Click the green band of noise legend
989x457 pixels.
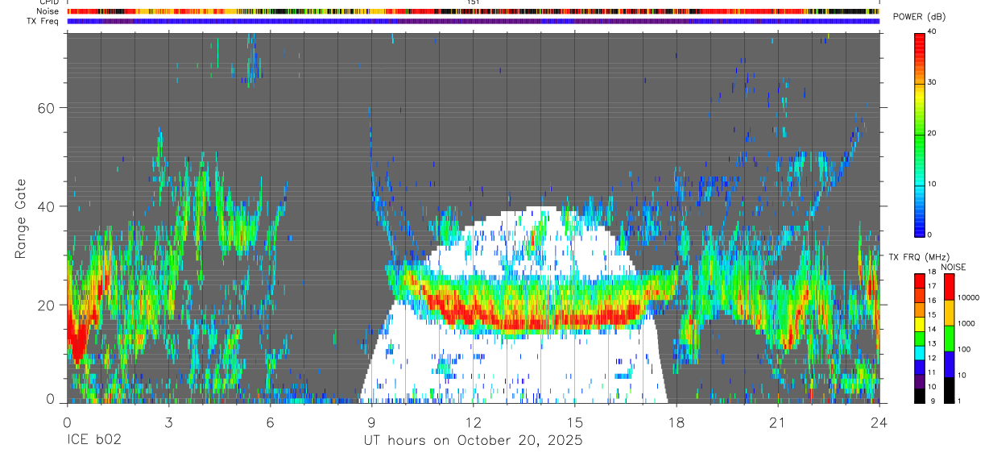(x=948, y=339)
